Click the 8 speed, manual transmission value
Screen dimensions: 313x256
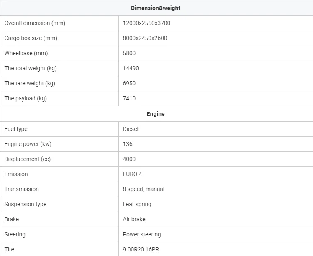(144, 189)
